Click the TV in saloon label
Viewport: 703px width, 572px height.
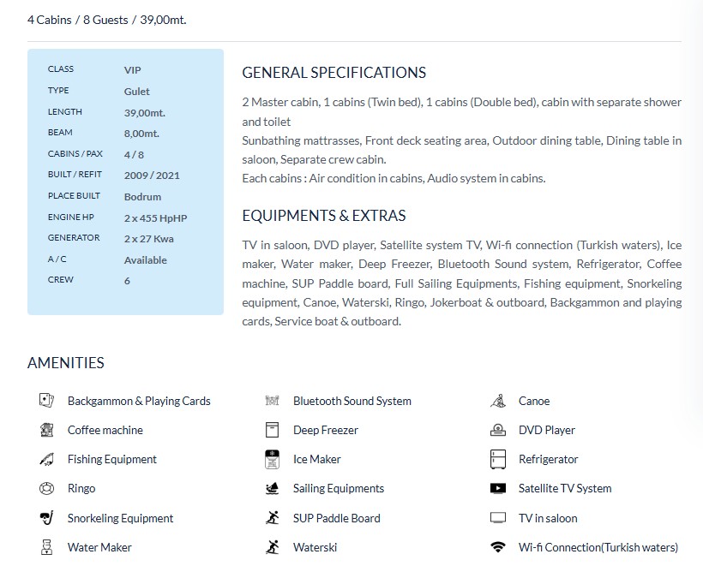(x=547, y=518)
